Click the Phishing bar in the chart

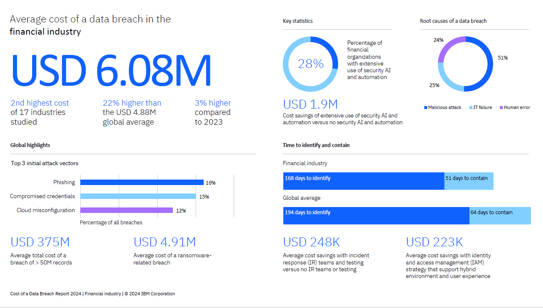pos(142,182)
